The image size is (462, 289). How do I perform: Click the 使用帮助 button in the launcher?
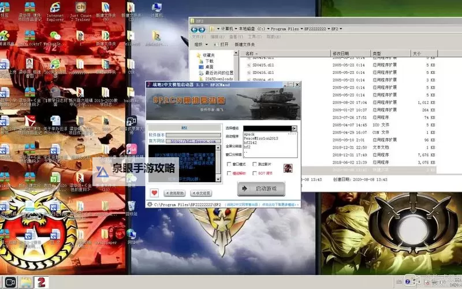point(174,193)
